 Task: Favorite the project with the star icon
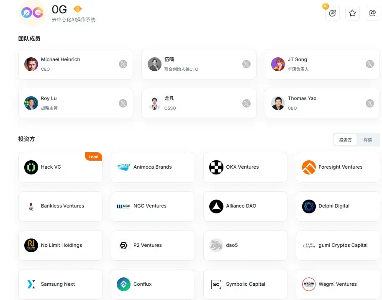pos(352,13)
